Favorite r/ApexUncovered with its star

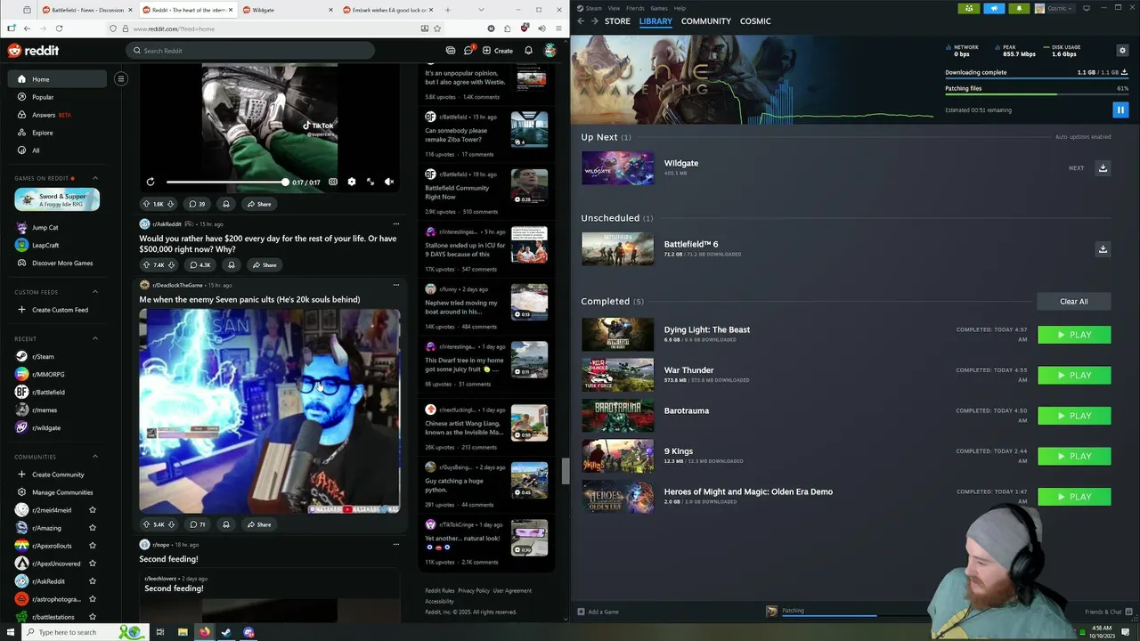(93, 564)
